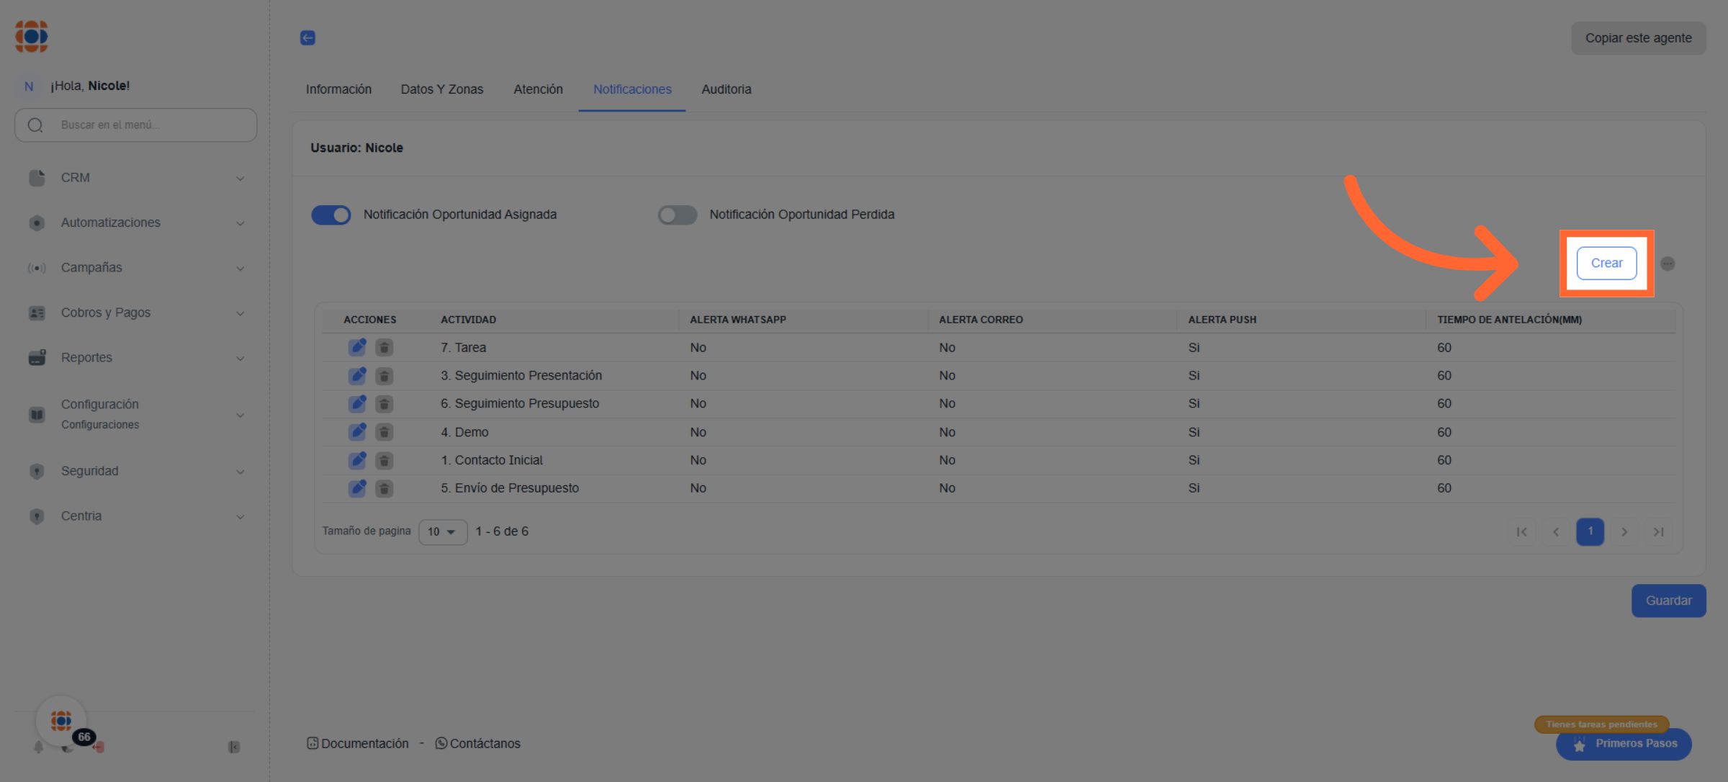
Task: Switch to the Auditoria tab
Action: 726,89
